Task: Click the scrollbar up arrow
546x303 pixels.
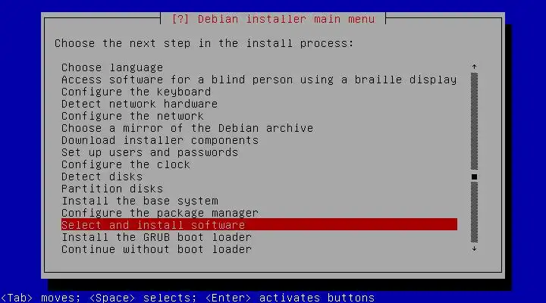Action: (x=474, y=67)
